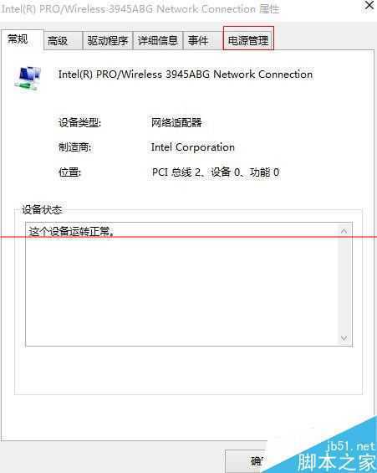Screen dimensions: 377x473
Task: Click the Intel(R) PRO/Wireless 3945ABG device name
Action: [x=186, y=75]
